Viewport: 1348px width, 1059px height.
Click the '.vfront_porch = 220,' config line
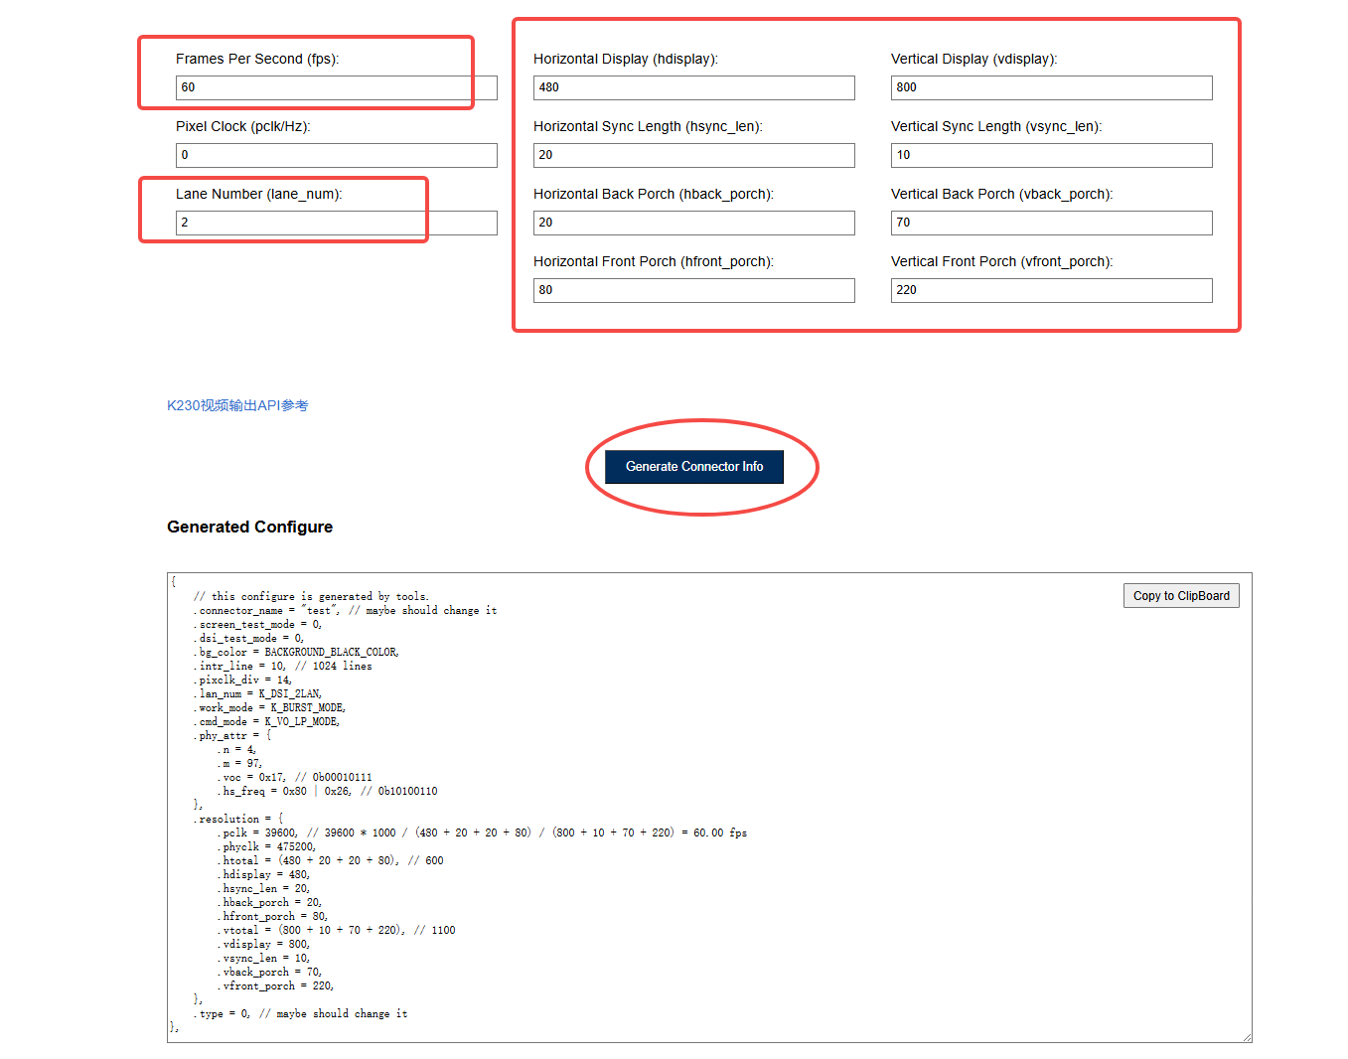point(275,986)
